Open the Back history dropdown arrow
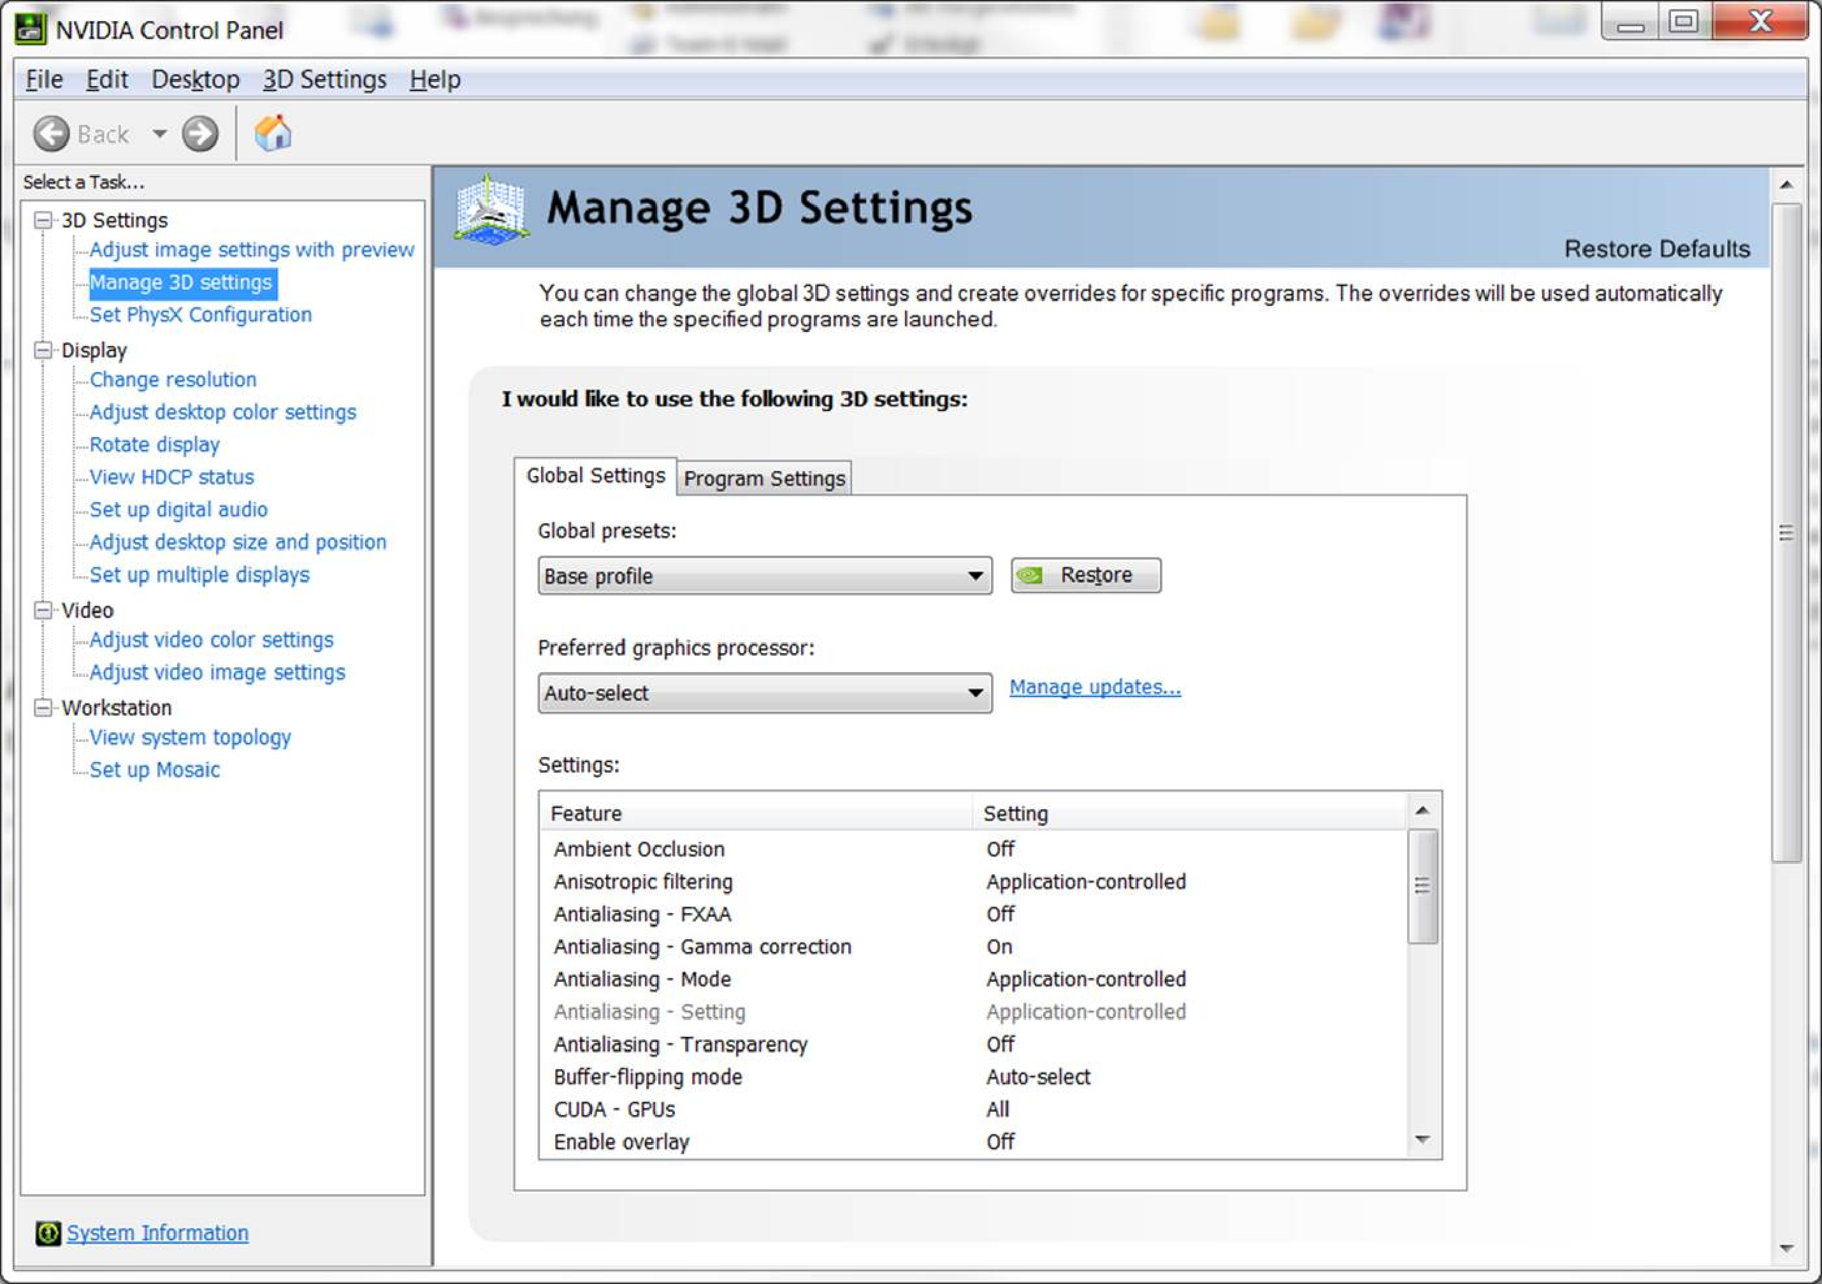This screenshot has width=1822, height=1284. (x=159, y=133)
